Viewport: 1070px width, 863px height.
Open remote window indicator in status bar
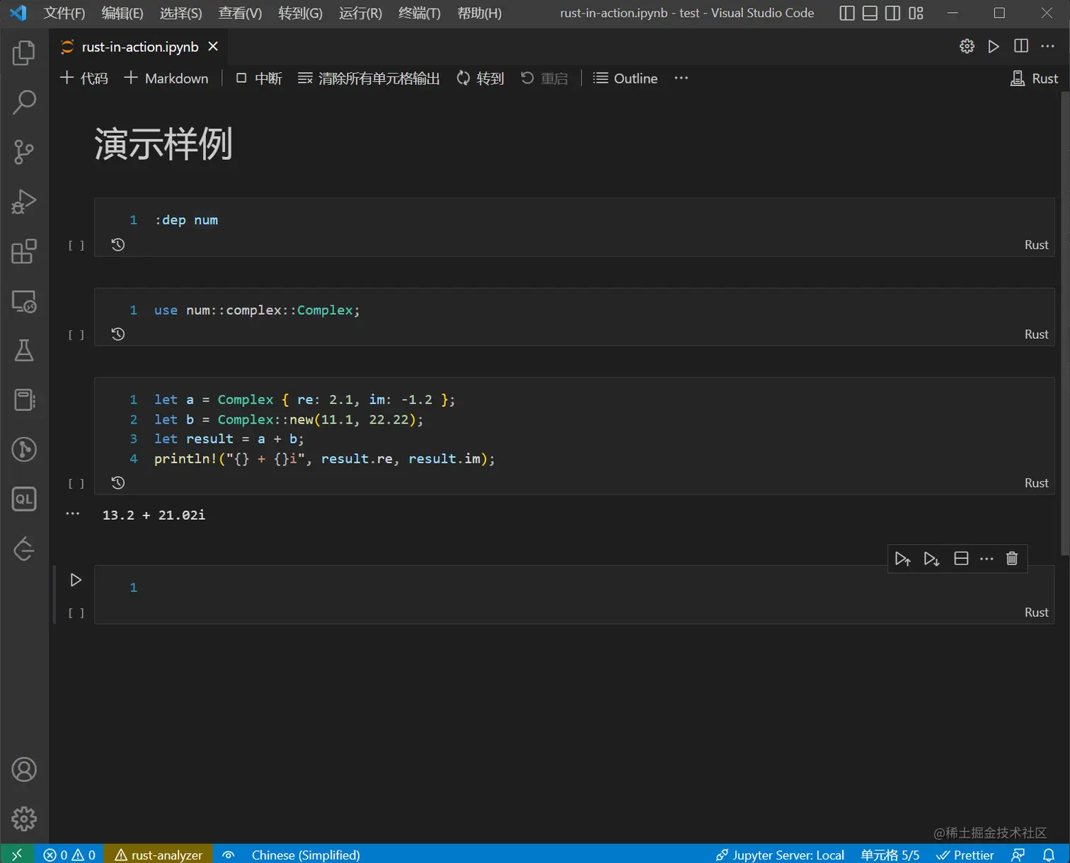(x=17, y=855)
